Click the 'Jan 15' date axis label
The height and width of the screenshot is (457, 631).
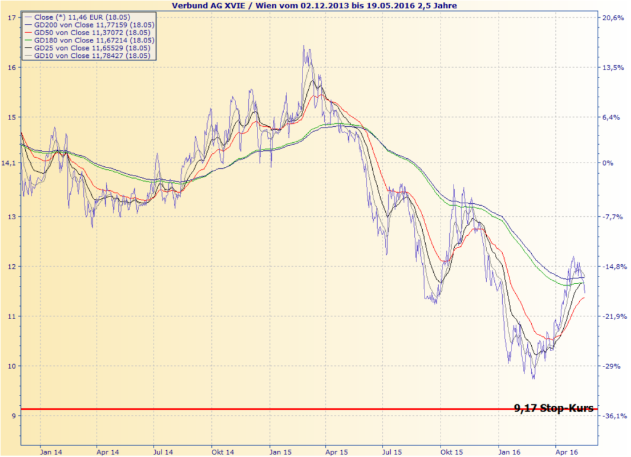280,452
